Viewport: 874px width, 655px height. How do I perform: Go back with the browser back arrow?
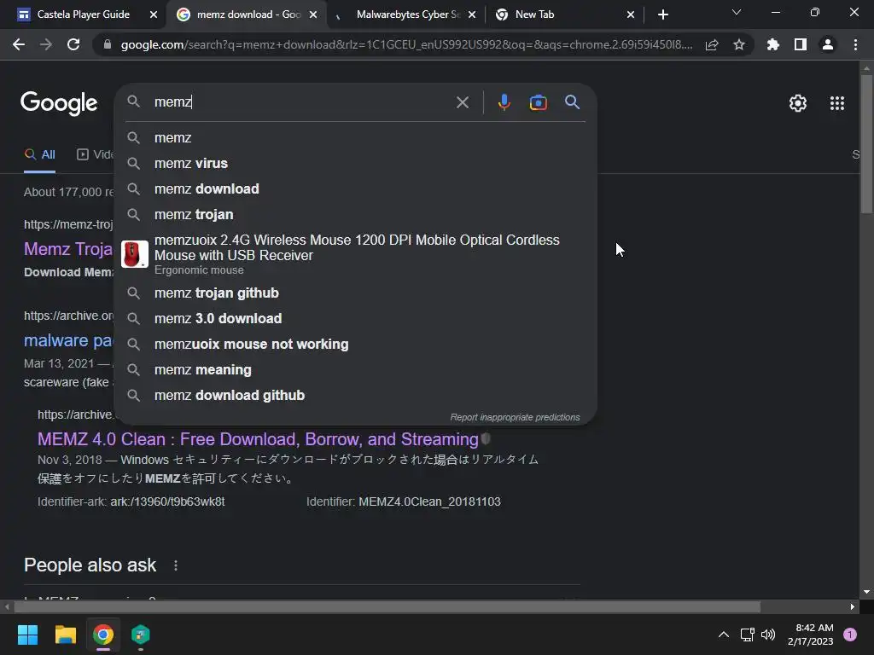19,44
